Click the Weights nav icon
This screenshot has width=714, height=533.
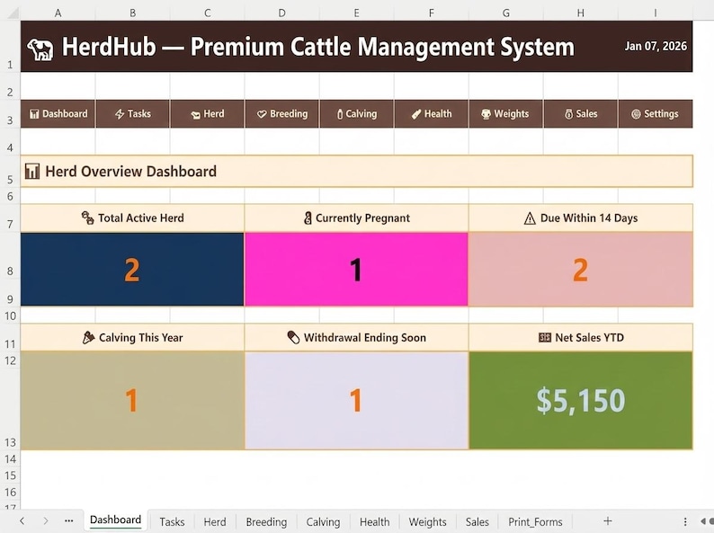point(486,114)
